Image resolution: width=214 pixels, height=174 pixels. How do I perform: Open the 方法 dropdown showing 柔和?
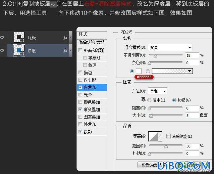click(158, 91)
